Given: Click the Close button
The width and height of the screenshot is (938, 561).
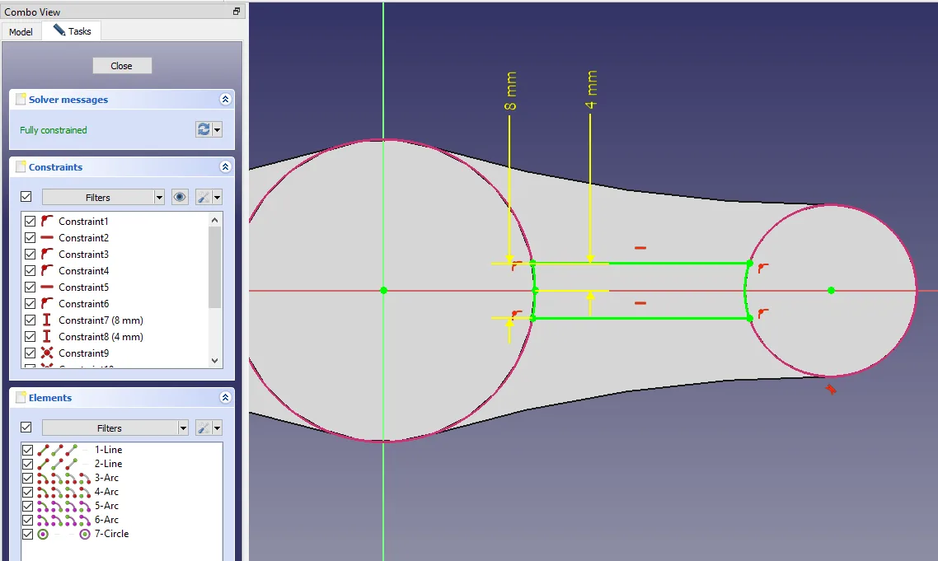Looking at the screenshot, I should [x=121, y=66].
